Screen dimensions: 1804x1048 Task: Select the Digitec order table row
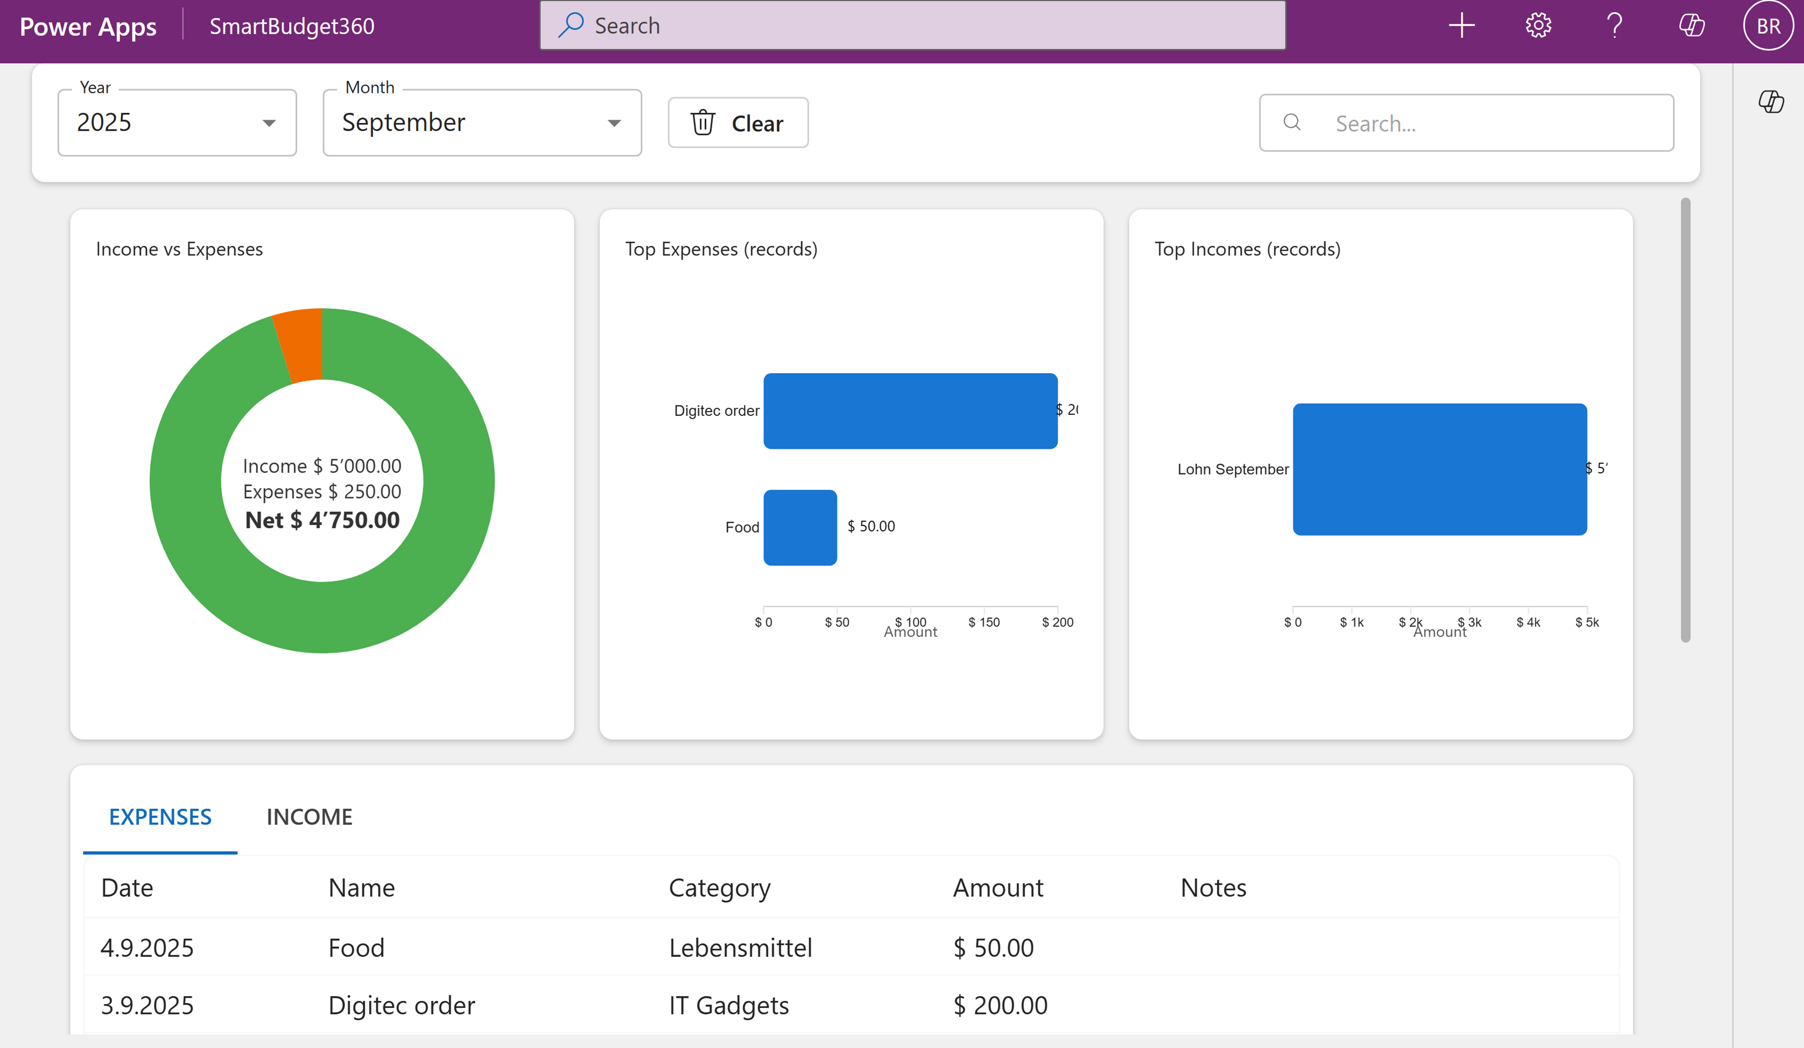point(851,1004)
